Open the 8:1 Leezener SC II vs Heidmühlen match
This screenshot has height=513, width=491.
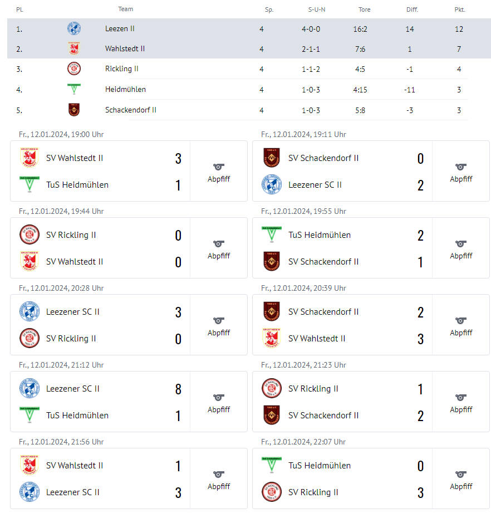129,402
